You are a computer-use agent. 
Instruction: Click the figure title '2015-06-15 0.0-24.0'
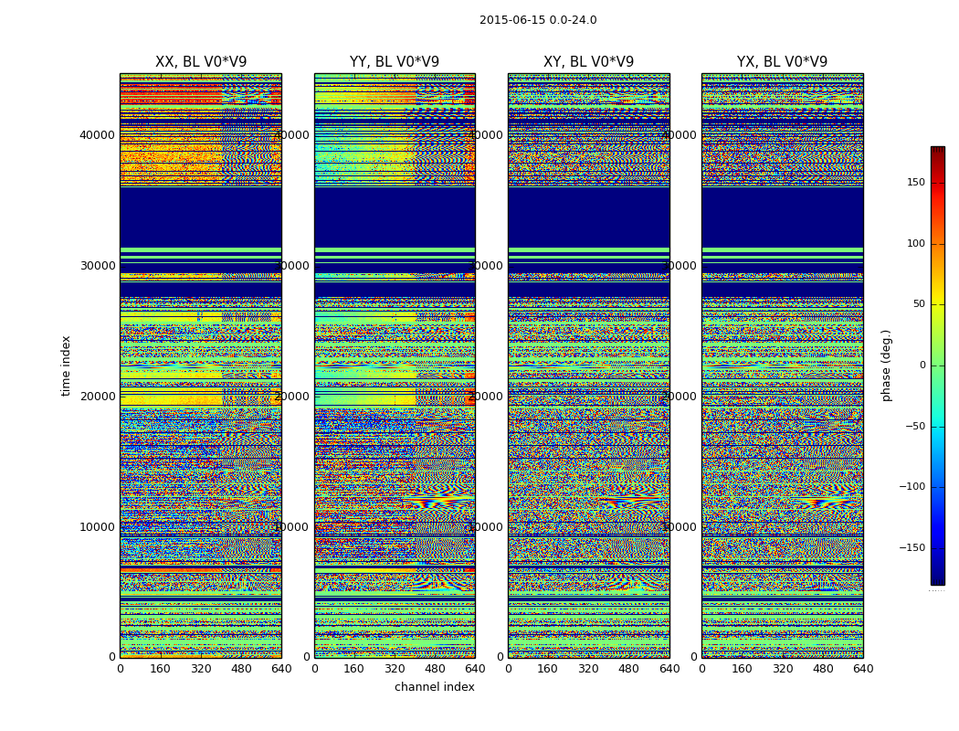tap(538, 20)
